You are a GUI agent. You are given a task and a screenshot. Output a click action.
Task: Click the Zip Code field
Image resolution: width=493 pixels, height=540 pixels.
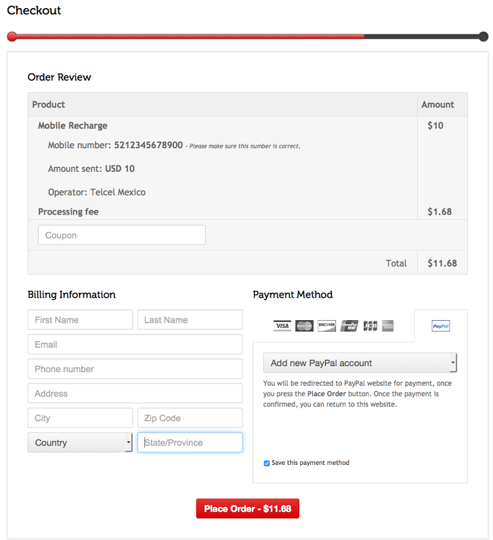[x=190, y=418]
